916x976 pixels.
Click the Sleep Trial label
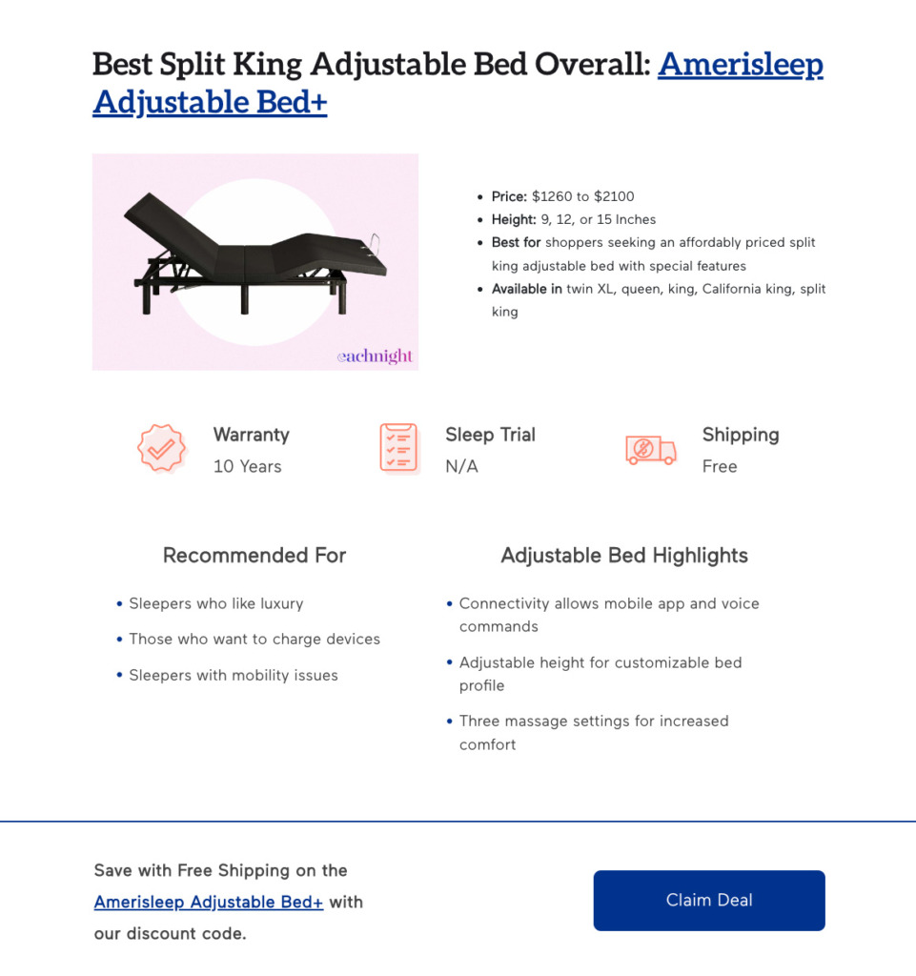pos(490,435)
